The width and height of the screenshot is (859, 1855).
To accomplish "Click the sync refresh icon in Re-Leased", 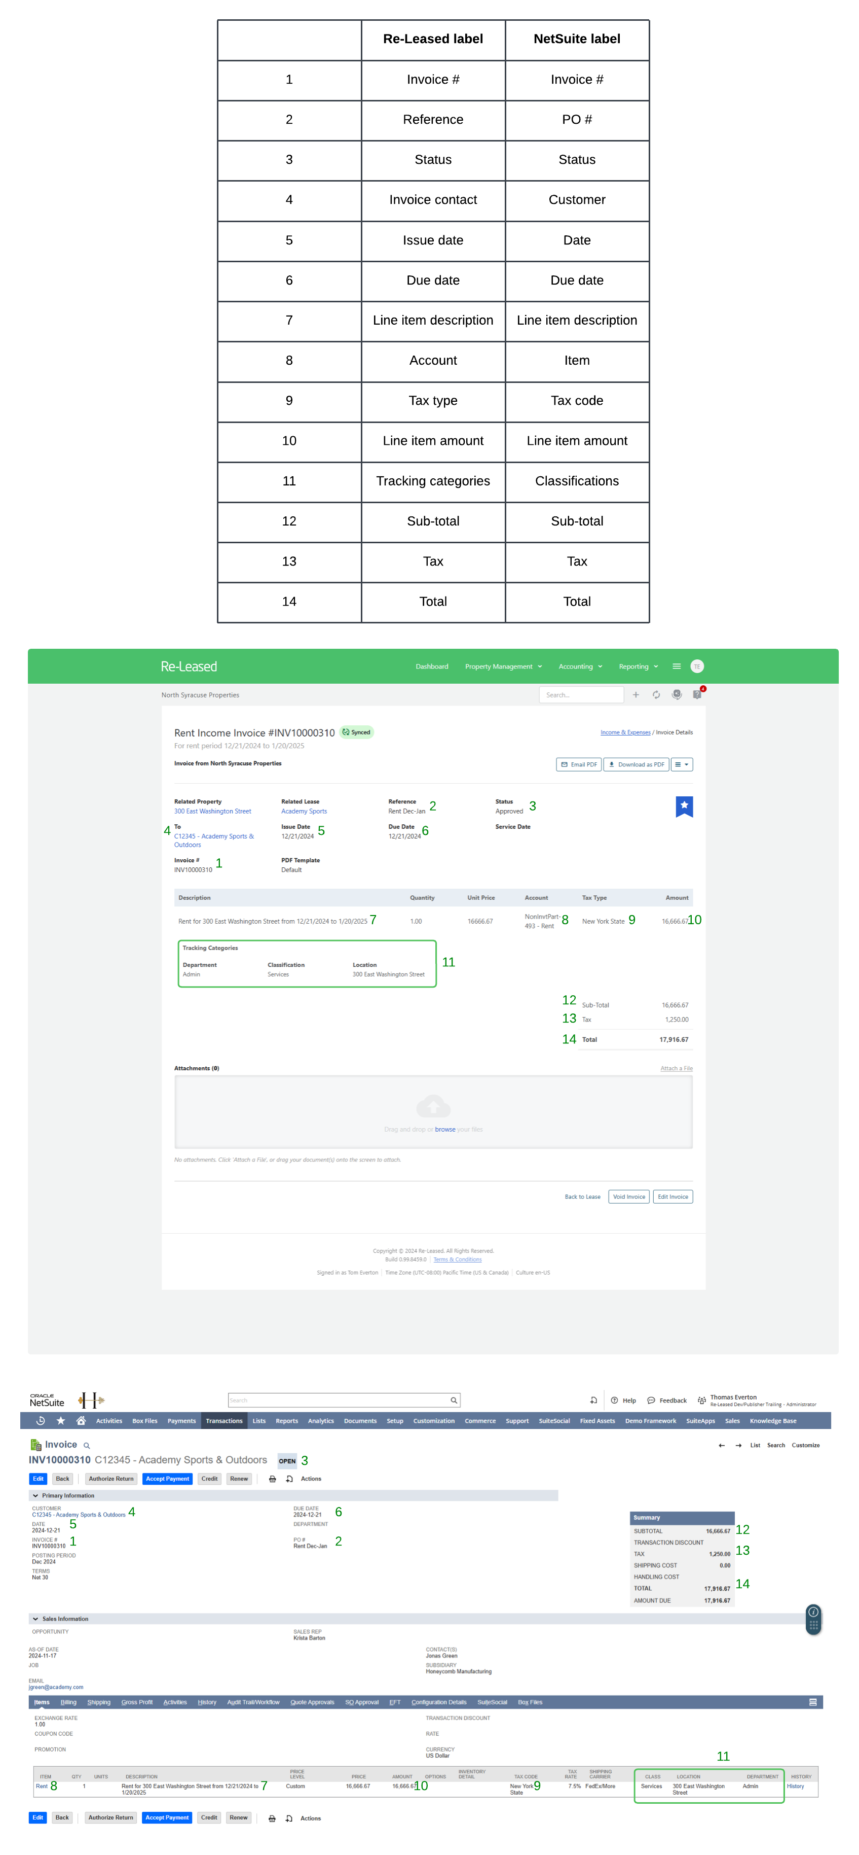I will pos(656,695).
